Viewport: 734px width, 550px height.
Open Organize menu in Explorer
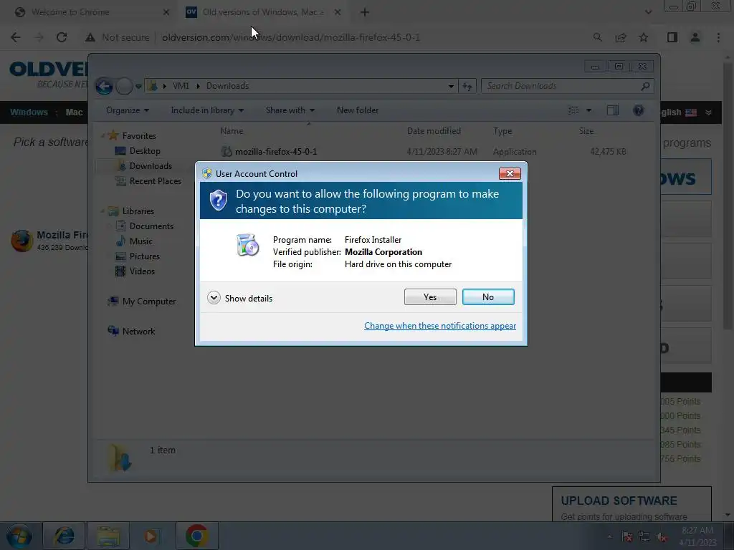click(x=128, y=110)
